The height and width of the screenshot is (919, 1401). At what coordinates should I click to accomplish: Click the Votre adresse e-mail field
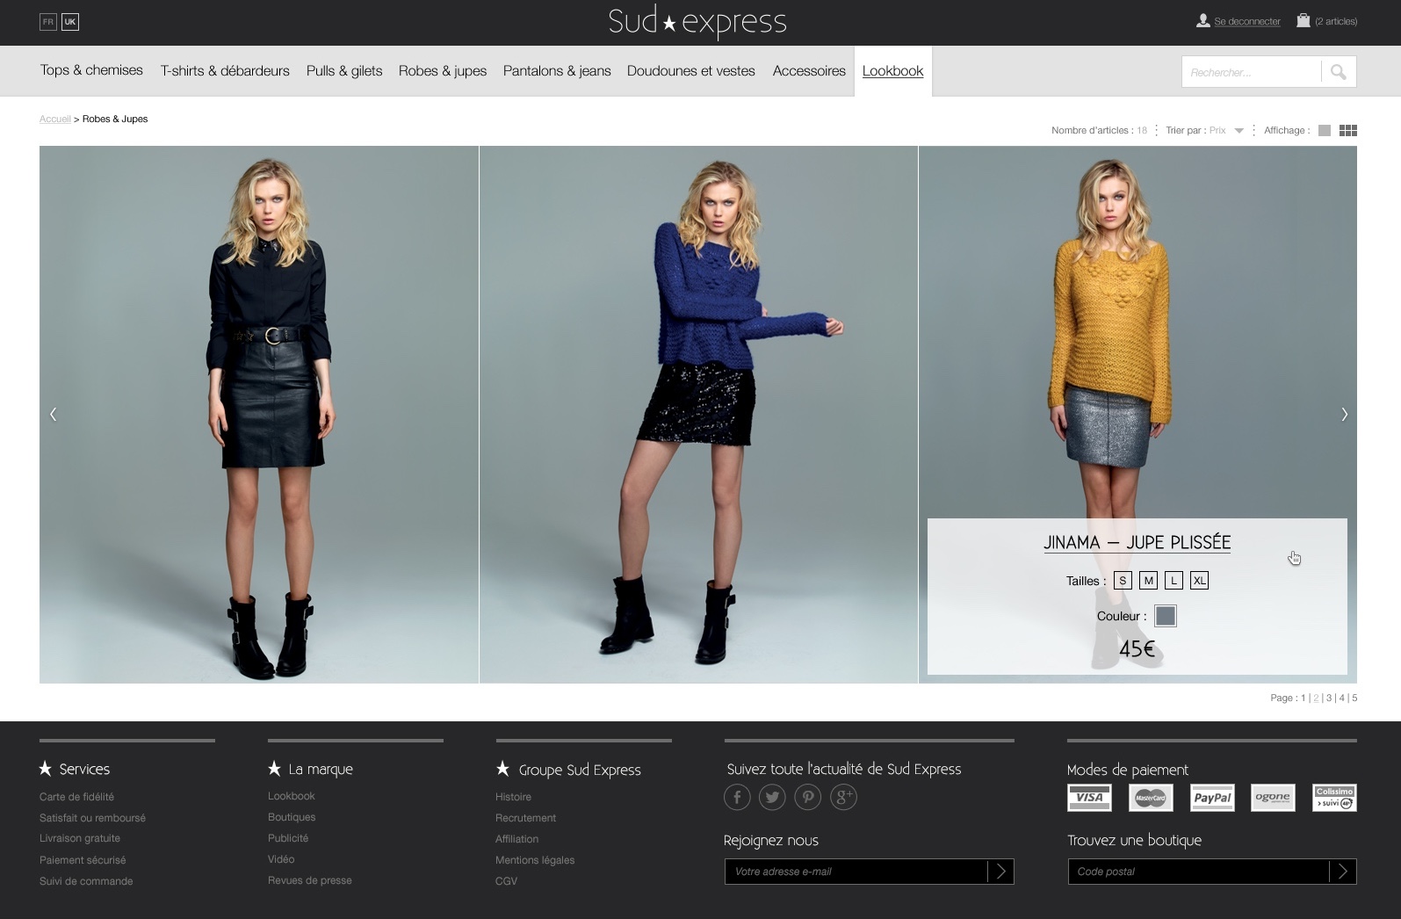856,872
